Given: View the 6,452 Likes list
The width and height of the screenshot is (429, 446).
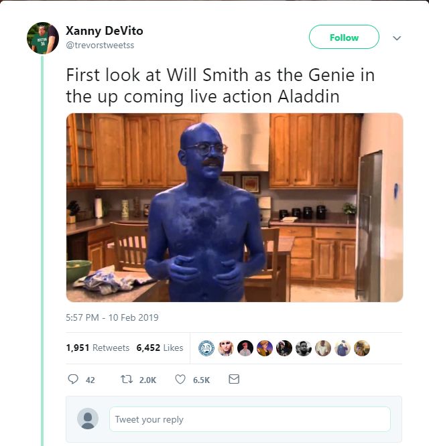Looking at the screenshot, I should tap(160, 348).
